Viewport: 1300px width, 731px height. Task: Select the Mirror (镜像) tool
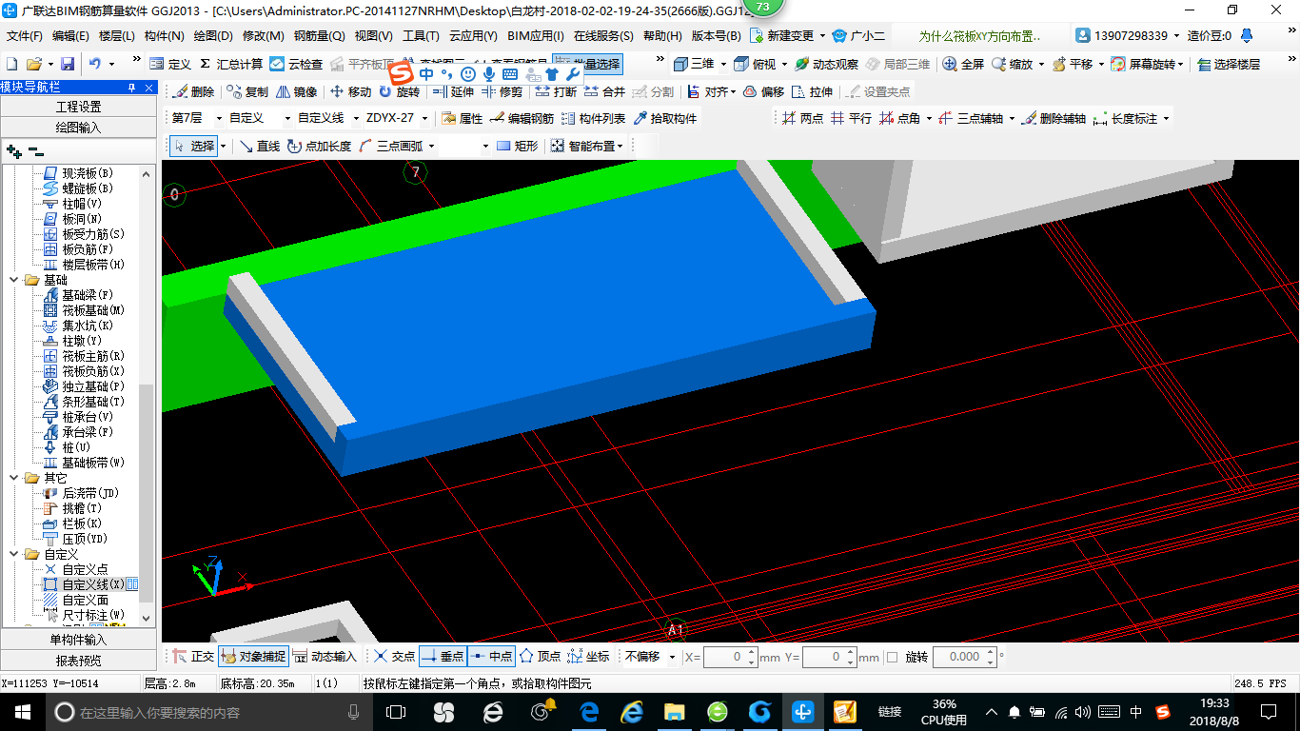(x=297, y=92)
